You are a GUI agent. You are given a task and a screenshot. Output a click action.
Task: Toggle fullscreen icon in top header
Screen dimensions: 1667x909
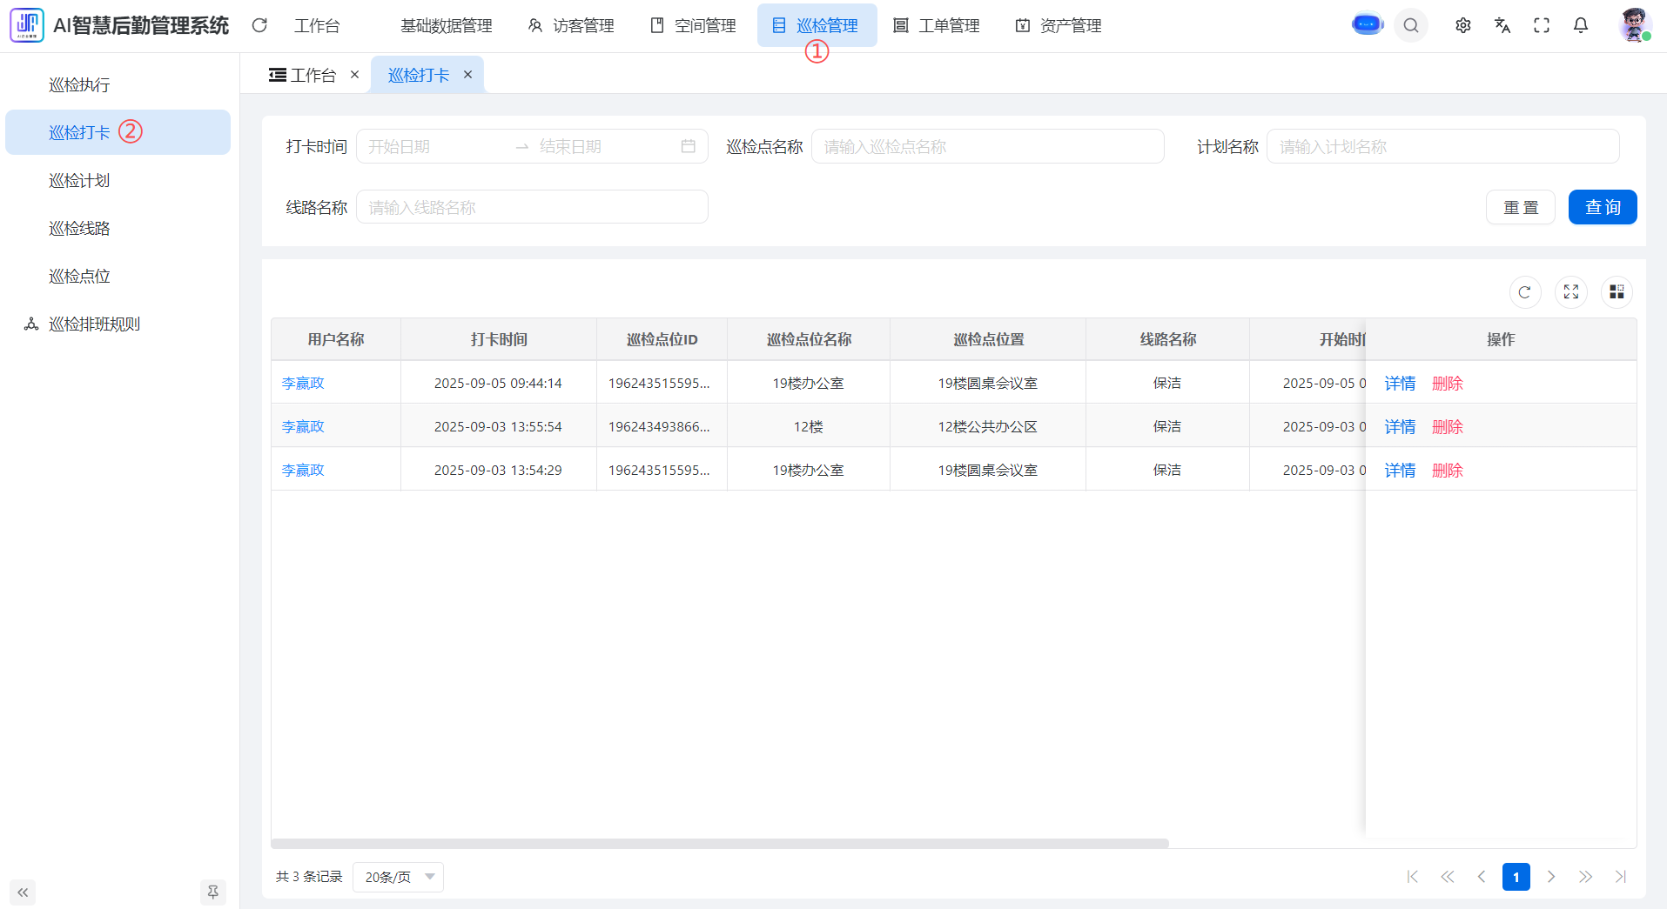[1542, 26]
